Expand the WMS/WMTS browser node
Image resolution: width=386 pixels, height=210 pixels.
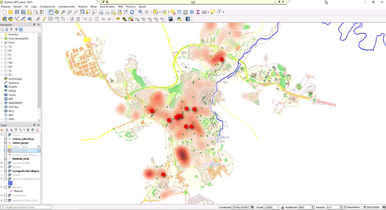2,103
